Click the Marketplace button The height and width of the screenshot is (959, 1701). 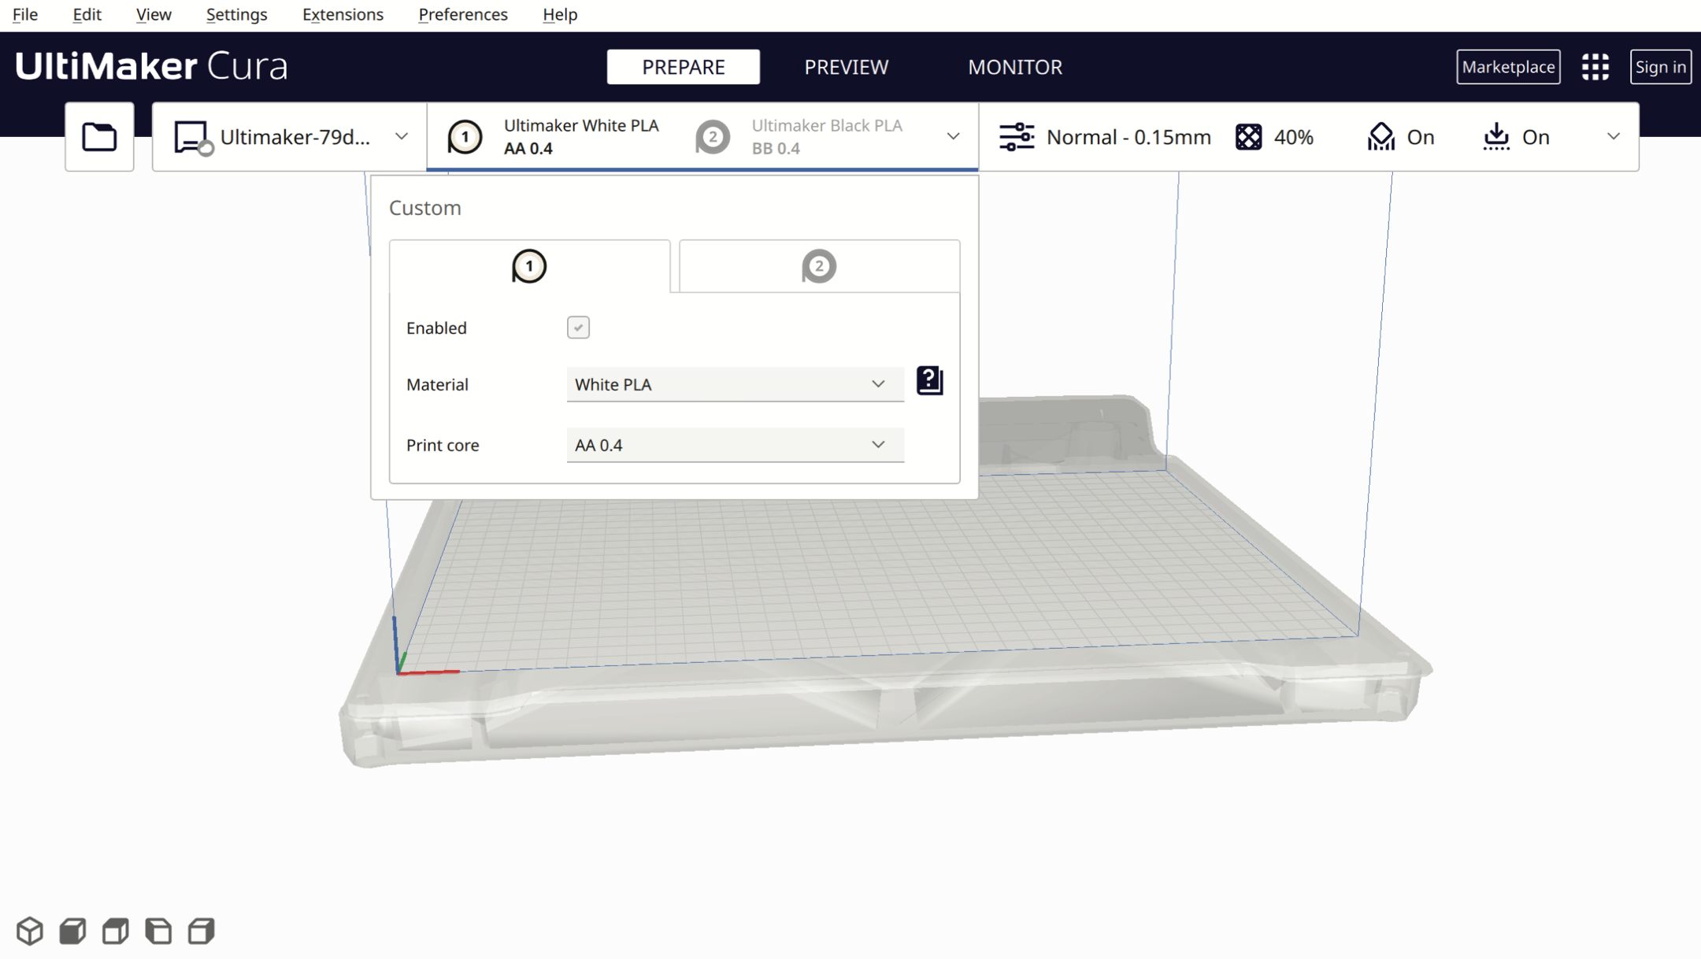tap(1507, 67)
